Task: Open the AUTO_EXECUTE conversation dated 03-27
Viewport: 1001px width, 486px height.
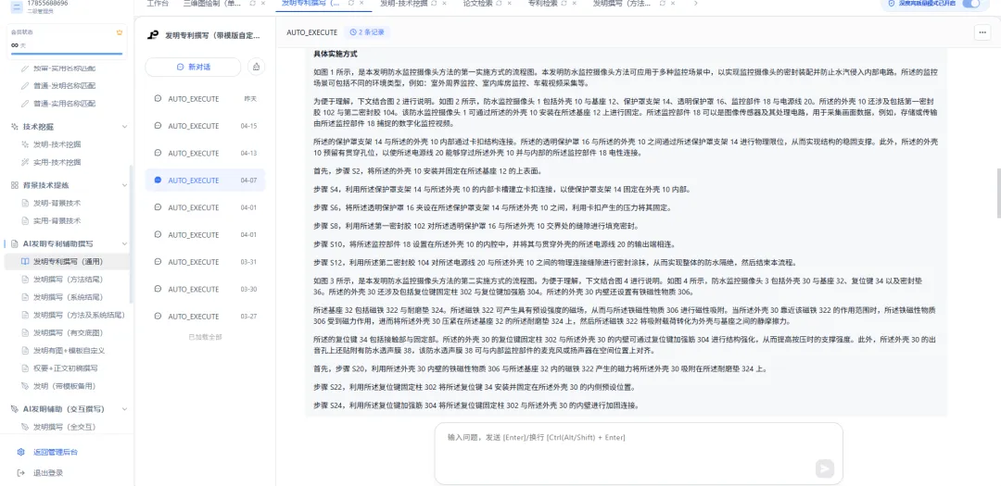Action: click(x=205, y=317)
